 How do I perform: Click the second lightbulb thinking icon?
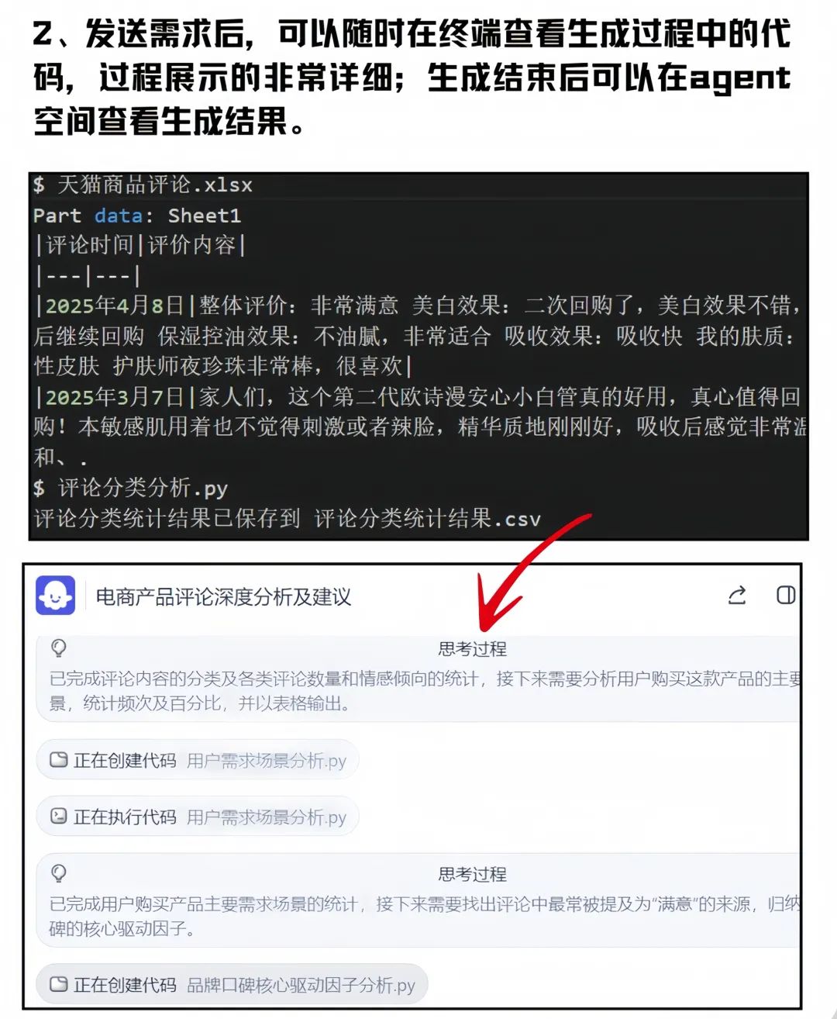(x=58, y=874)
